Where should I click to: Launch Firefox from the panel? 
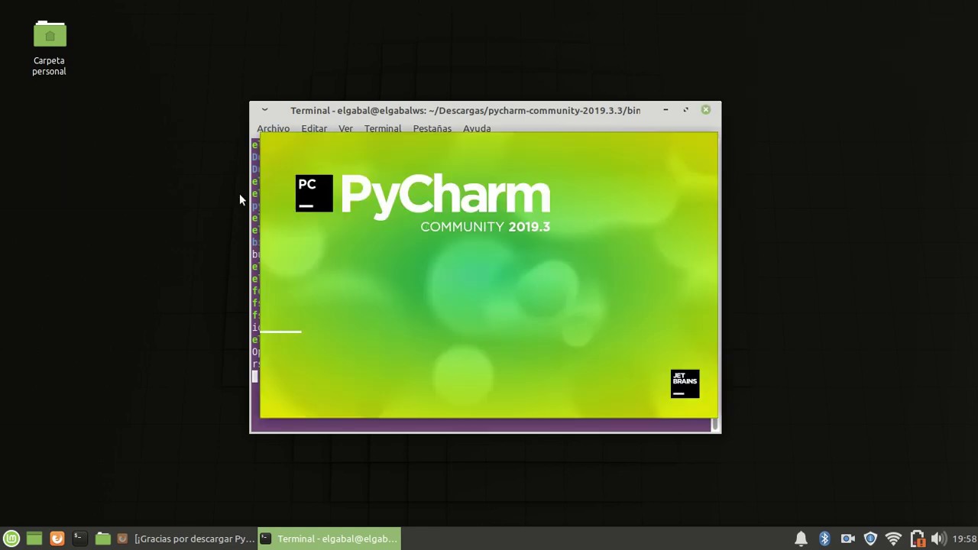click(57, 539)
